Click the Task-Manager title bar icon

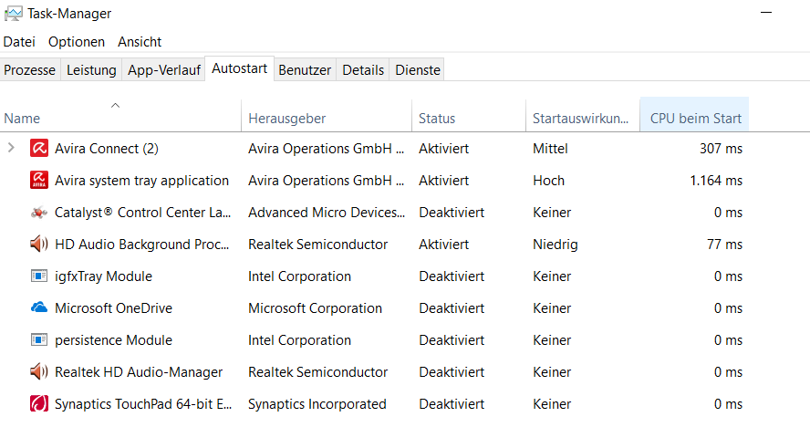pos(14,14)
